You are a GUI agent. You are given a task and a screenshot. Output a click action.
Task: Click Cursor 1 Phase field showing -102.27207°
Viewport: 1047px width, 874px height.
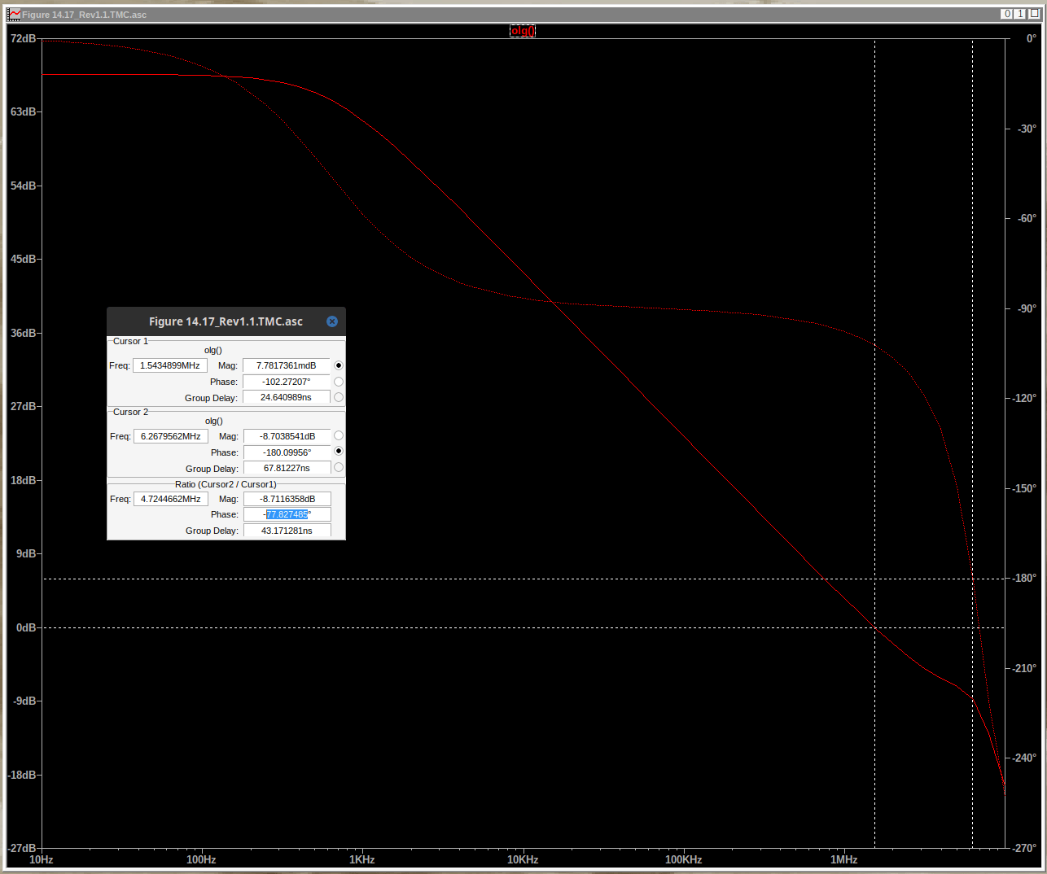pos(287,382)
